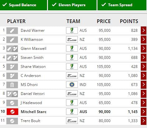Click the India team logo next to MS Dhoni
Screen dimensions: 147x128
click(x=72, y=85)
